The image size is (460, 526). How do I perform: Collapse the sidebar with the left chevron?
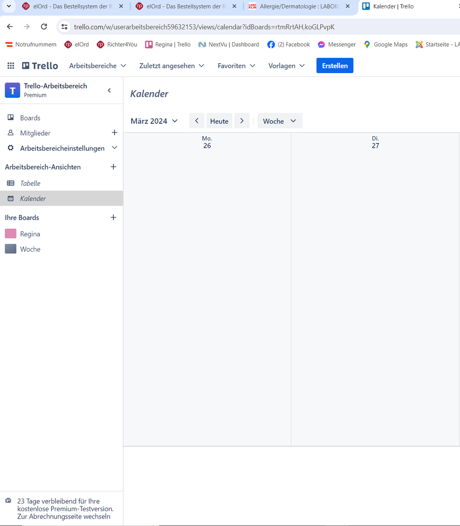click(109, 90)
